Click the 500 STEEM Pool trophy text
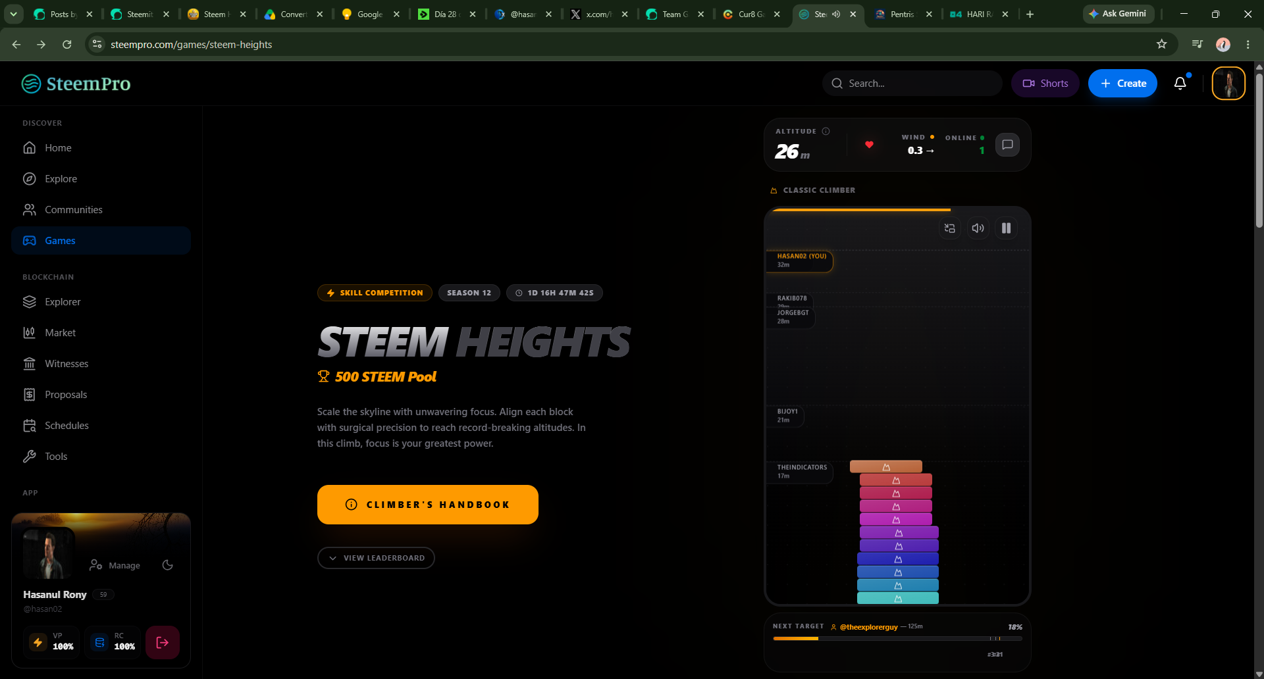The width and height of the screenshot is (1264, 679). [x=377, y=376]
